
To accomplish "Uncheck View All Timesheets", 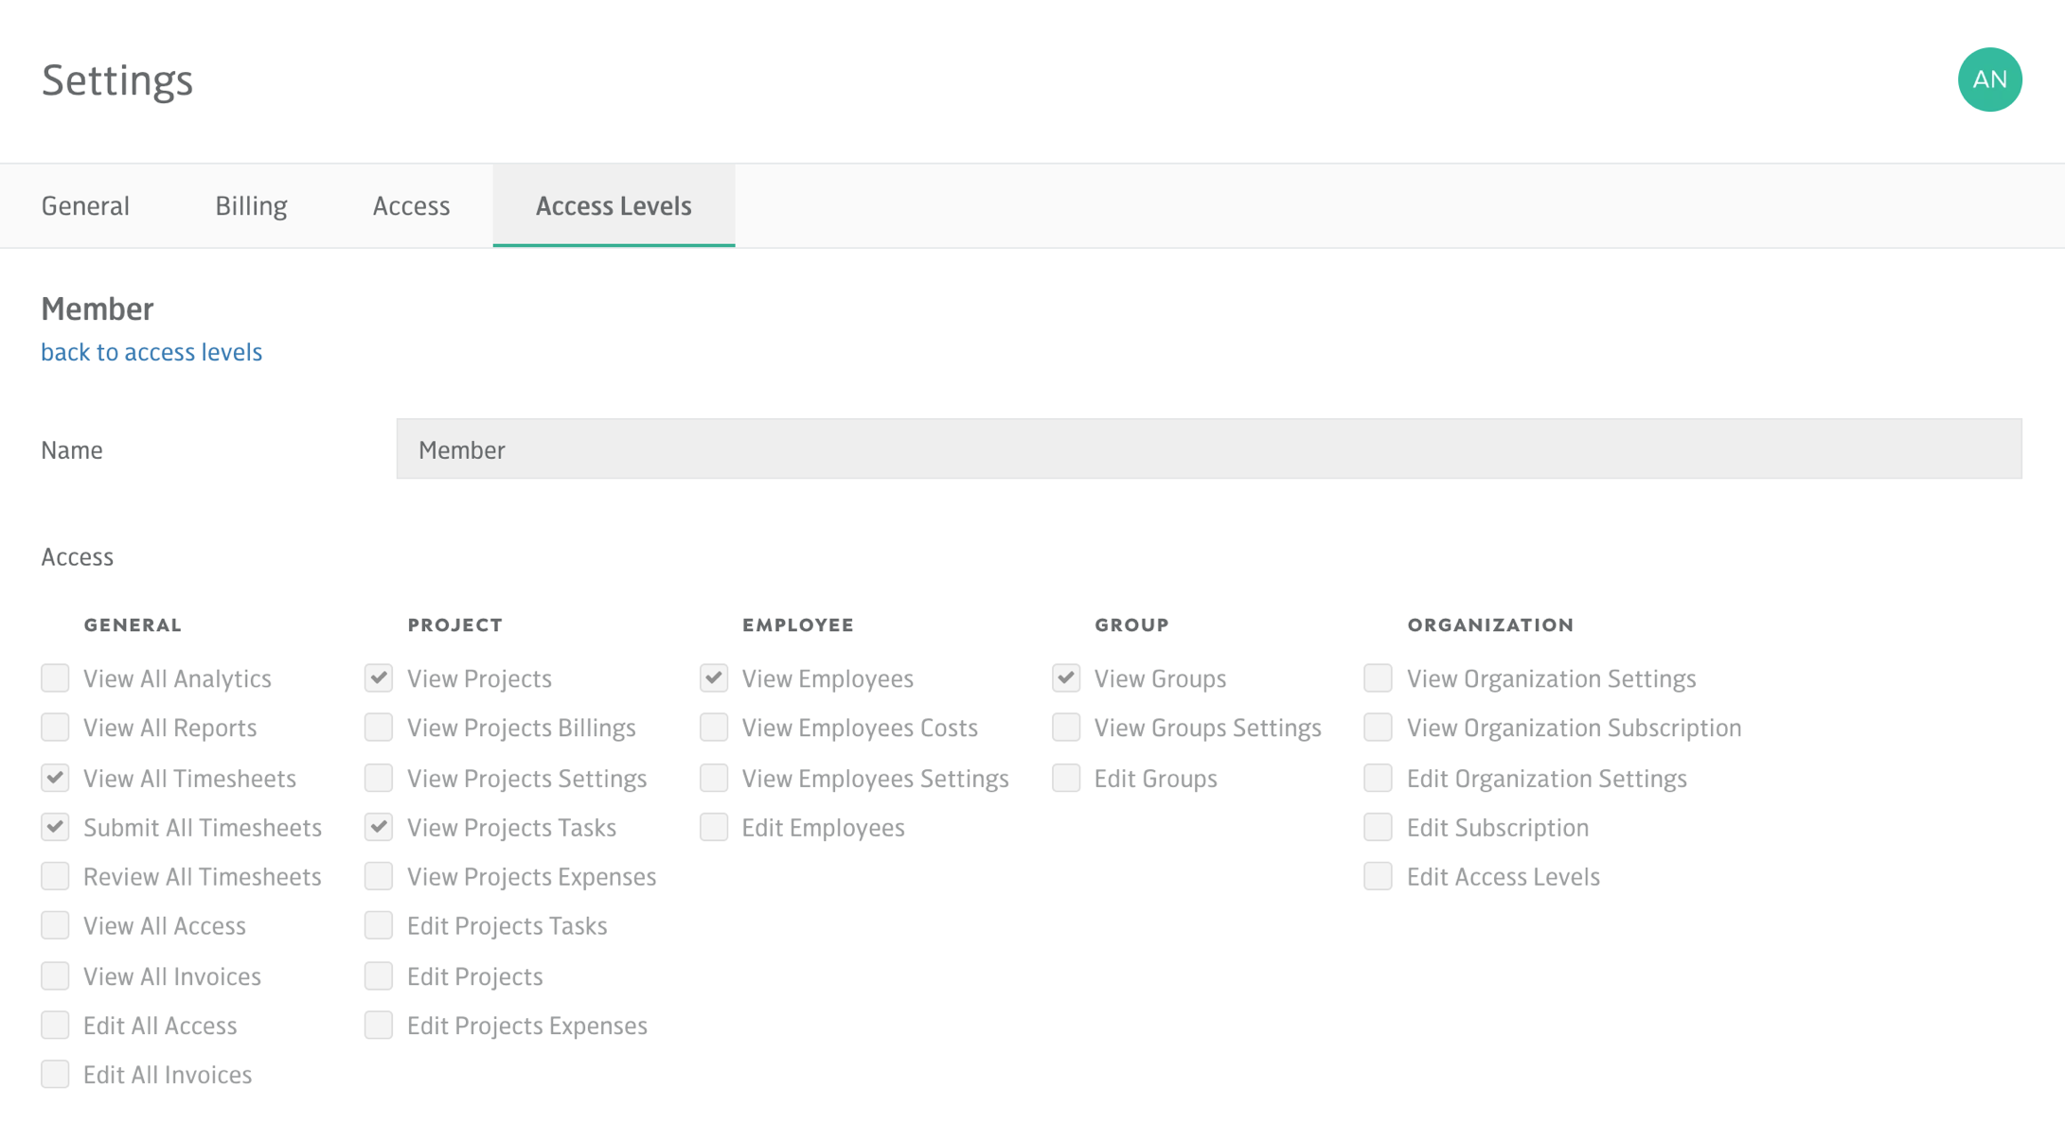I will click(x=55, y=778).
